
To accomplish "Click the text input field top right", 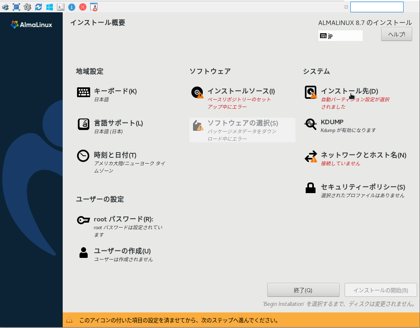I will tap(376, 7).
